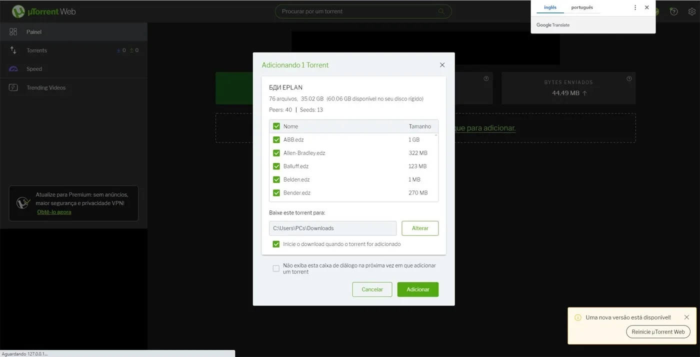Viewport: 700px width, 357px height.
Task: Click the Bytes Enviados label
Action: point(568,82)
